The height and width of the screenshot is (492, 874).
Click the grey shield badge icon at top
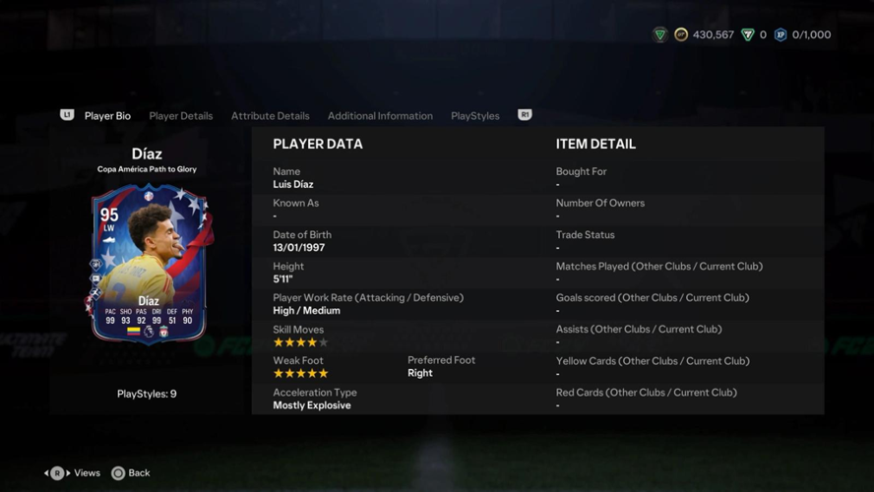coord(660,35)
